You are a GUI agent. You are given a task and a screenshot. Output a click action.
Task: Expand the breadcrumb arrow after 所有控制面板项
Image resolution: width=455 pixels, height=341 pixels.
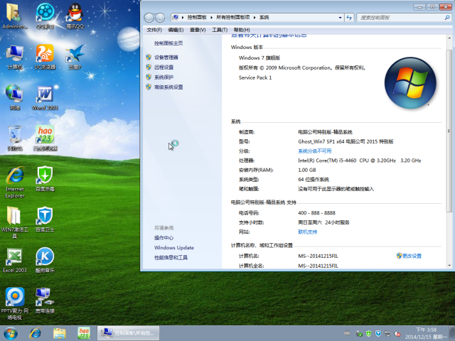click(x=255, y=18)
